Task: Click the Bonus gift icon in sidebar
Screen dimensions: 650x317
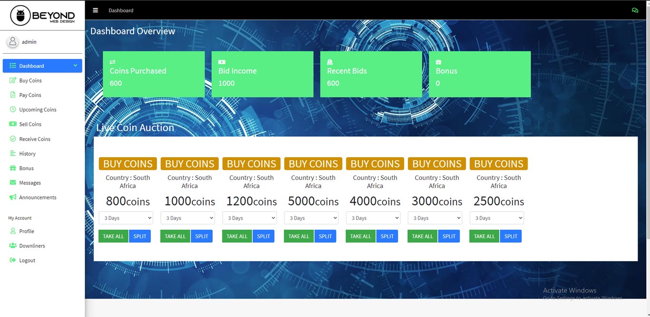Action: 13,168
